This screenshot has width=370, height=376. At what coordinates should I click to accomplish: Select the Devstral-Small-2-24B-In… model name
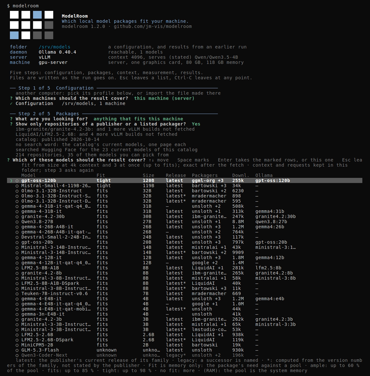[56, 237]
